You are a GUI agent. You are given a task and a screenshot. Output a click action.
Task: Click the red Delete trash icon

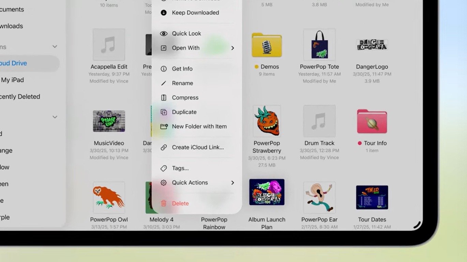coord(164,203)
